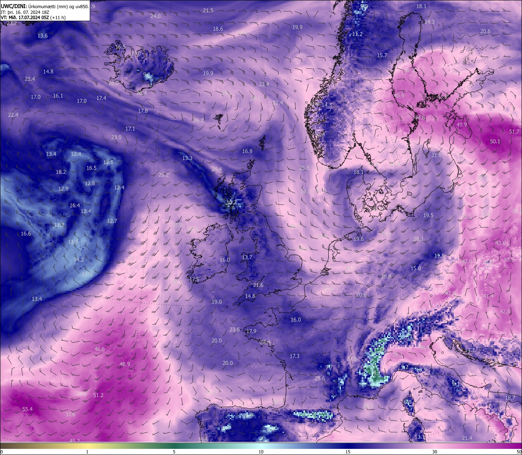
Task: Click the map value '26.2'
Action: click(199, 120)
